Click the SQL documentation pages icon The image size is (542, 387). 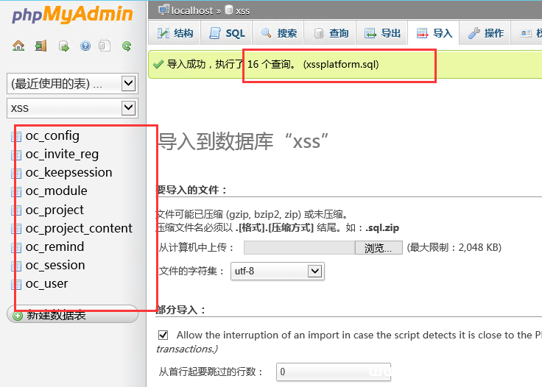tap(105, 46)
